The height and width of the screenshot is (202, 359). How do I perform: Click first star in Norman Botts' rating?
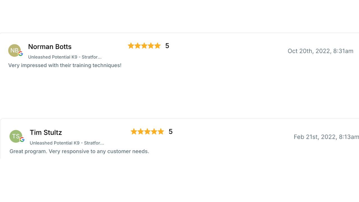point(131,46)
